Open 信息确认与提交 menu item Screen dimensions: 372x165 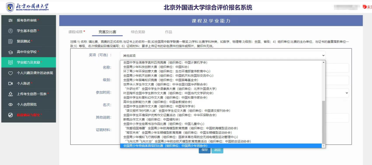coord(29,115)
